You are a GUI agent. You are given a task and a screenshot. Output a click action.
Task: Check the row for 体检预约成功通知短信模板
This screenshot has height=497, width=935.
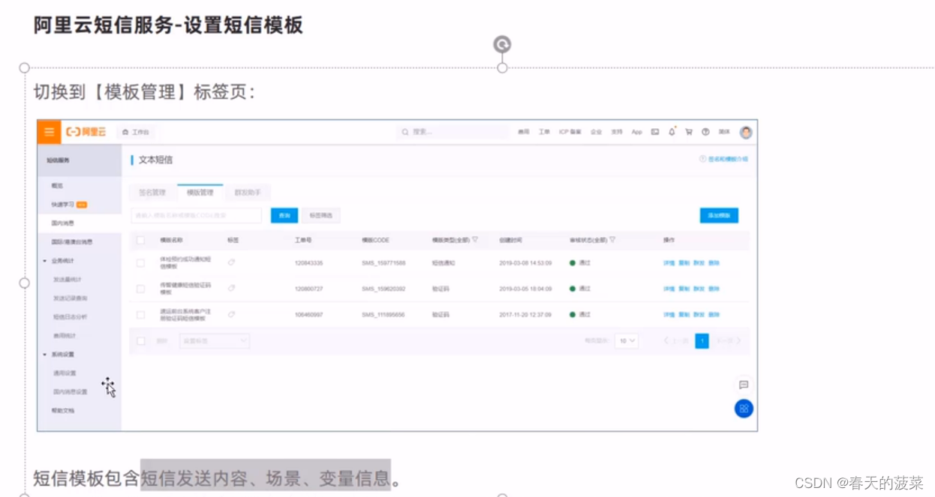140,263
